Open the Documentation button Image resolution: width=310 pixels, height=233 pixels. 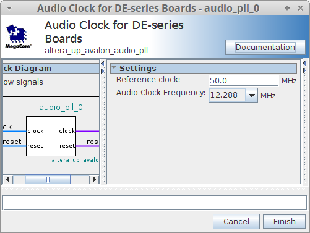click(x=265, y=48)
